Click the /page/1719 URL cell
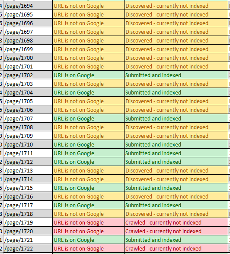Viewport: 230px width, 254px height. point(28,222)
